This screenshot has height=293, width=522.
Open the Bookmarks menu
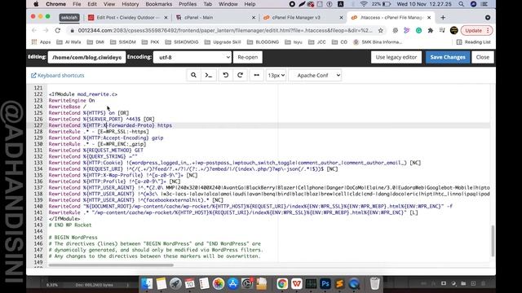coord(159,4)
